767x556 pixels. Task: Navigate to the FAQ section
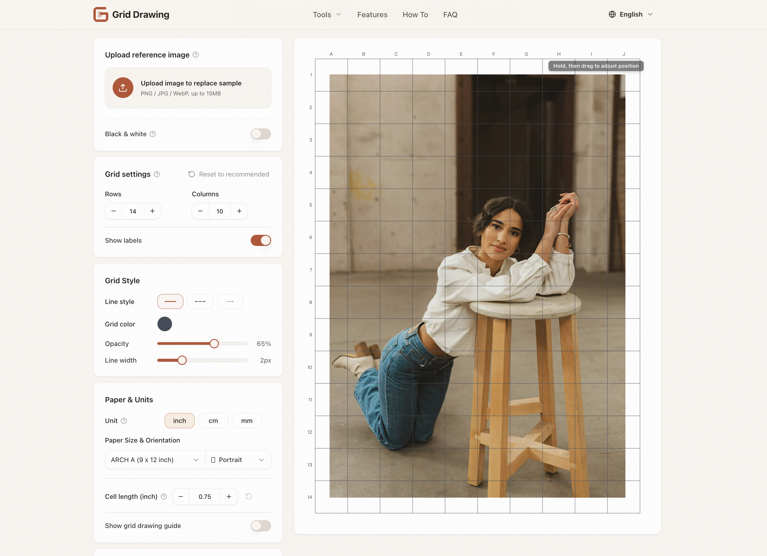click(450, 15)
